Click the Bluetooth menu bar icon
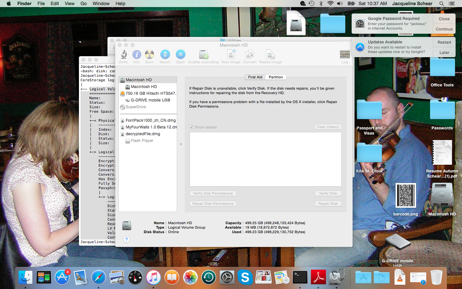 (x=321, y=4)
